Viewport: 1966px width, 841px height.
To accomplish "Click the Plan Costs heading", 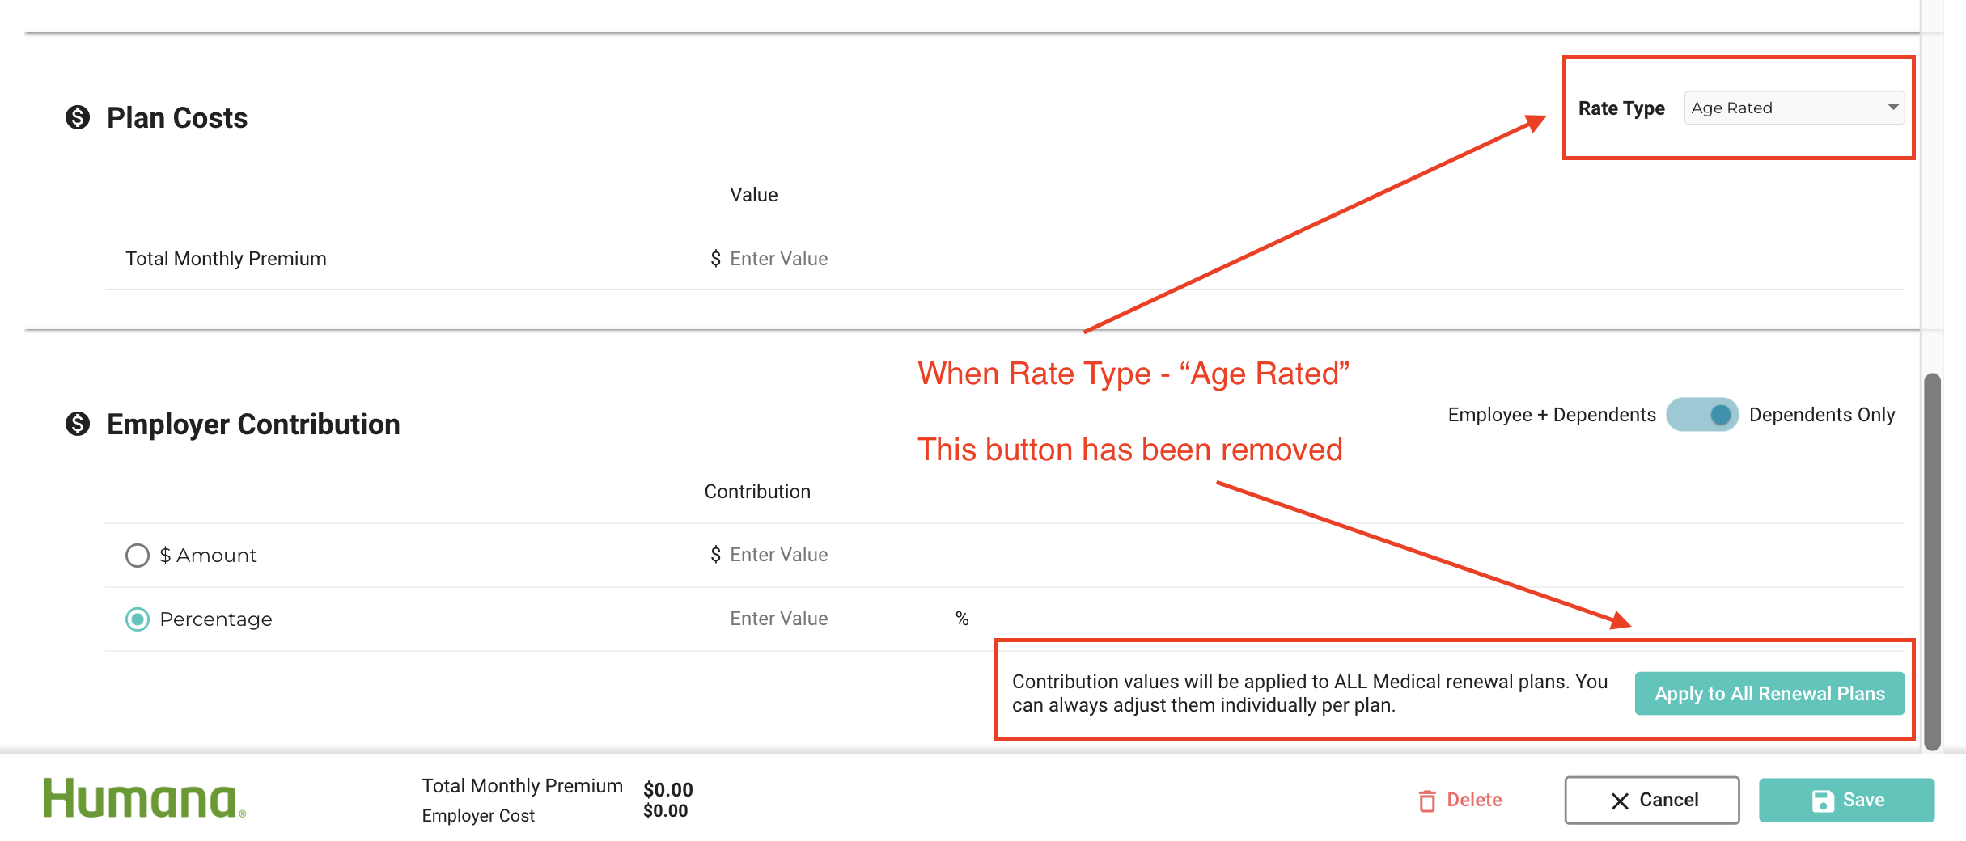I will (x=177, y=118).
